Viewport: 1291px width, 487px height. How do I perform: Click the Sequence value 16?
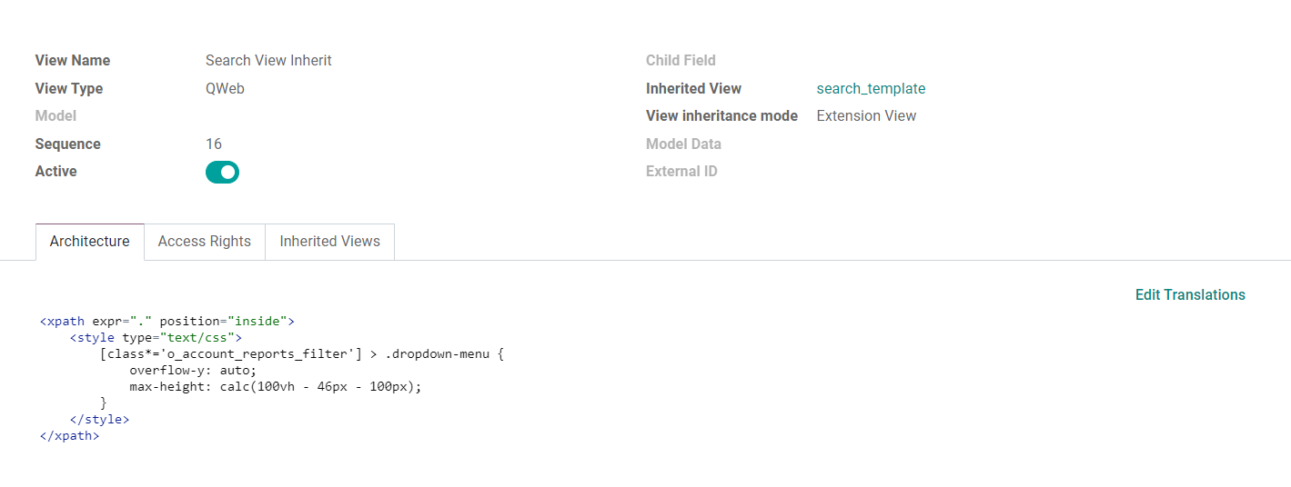click(x=214, y=144)
